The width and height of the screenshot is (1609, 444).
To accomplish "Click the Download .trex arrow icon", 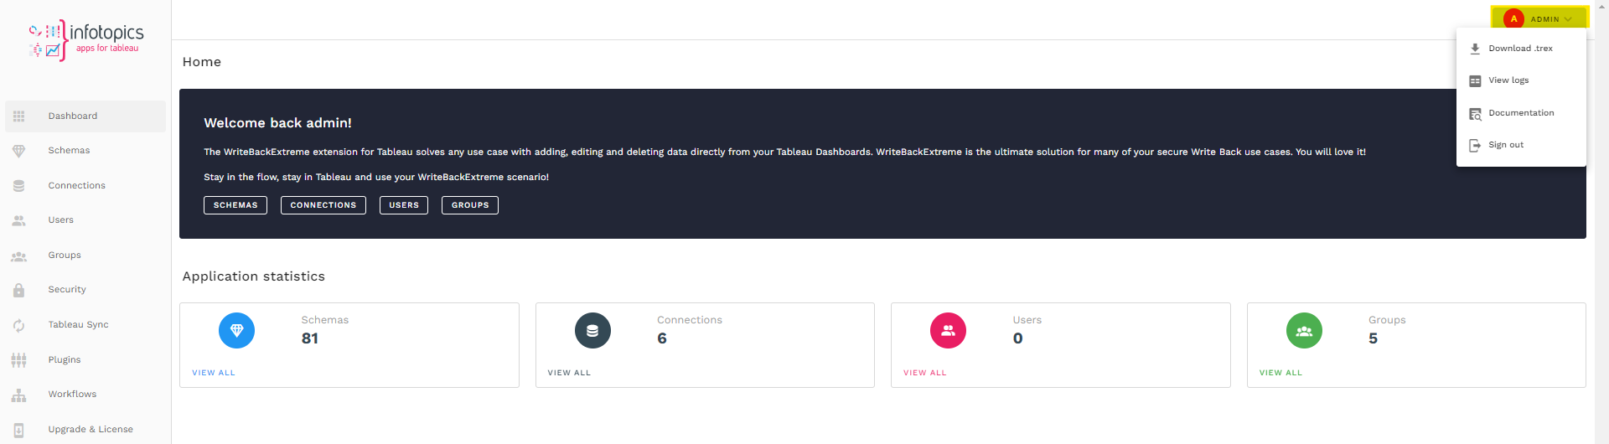I will click(1475, 49).
